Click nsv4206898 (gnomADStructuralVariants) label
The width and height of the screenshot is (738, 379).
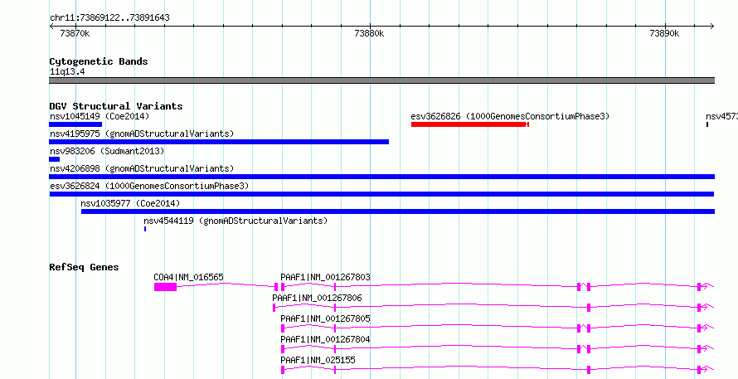tap(142, 168)
